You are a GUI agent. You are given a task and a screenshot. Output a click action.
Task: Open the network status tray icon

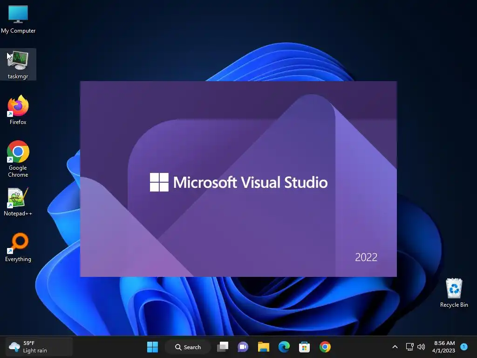[410, 347]
